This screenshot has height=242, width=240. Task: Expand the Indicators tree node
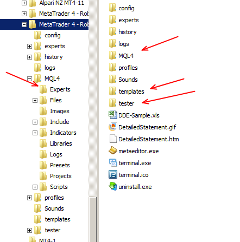[x=35, y=133]
